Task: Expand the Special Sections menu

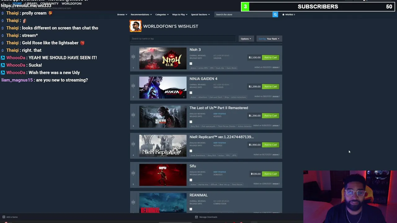Action: (x=200, y=15)
